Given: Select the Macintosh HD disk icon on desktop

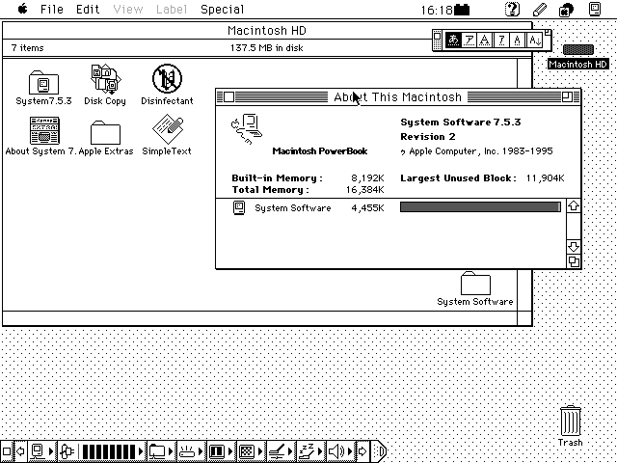Looking at the screenshot, I should (578, 50).
